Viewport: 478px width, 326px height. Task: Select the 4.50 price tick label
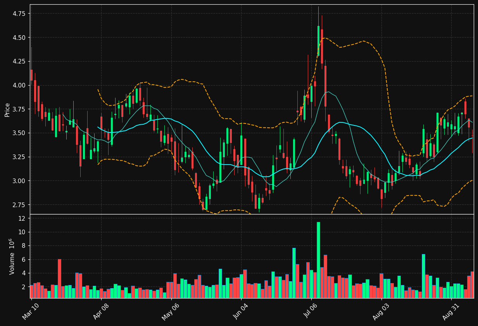pos(19,38)
